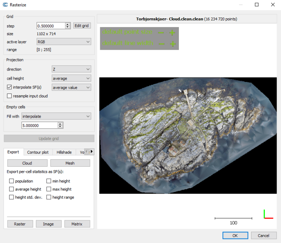Viewport: 281px width, 243px height.
Task: Export grid as Mesh
Action: [70, 163]
